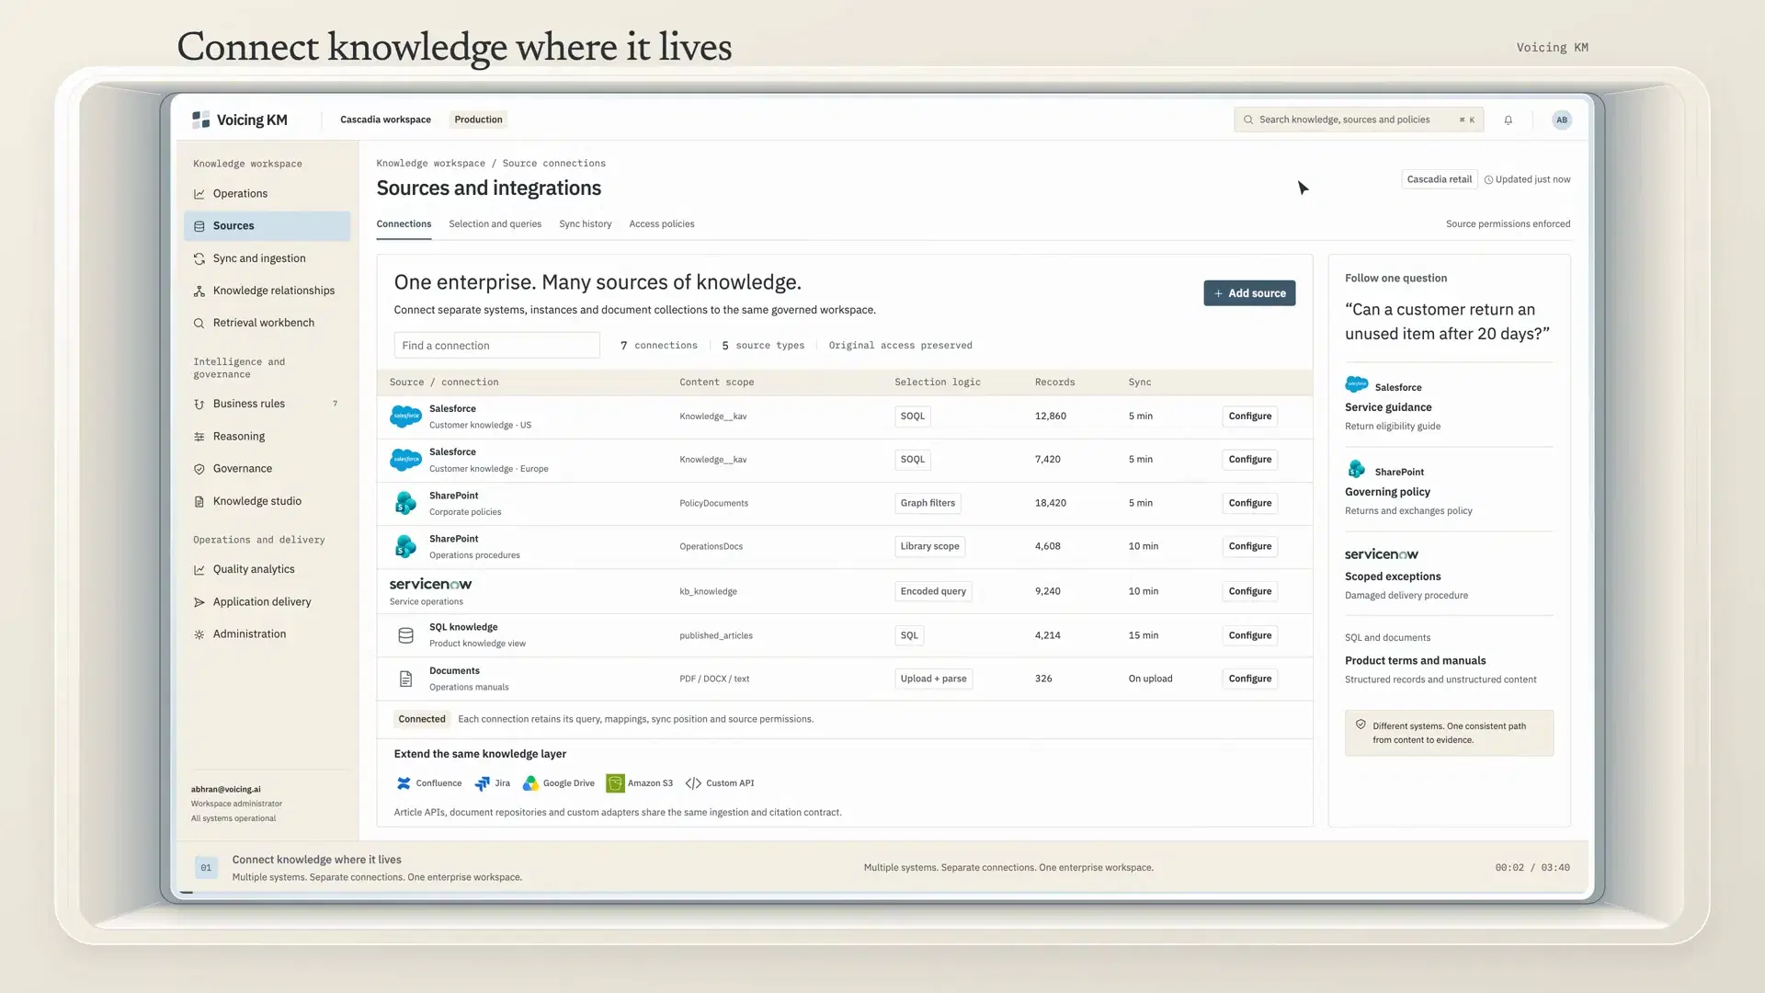Click the Jira integration icon

tap(482, 783)
